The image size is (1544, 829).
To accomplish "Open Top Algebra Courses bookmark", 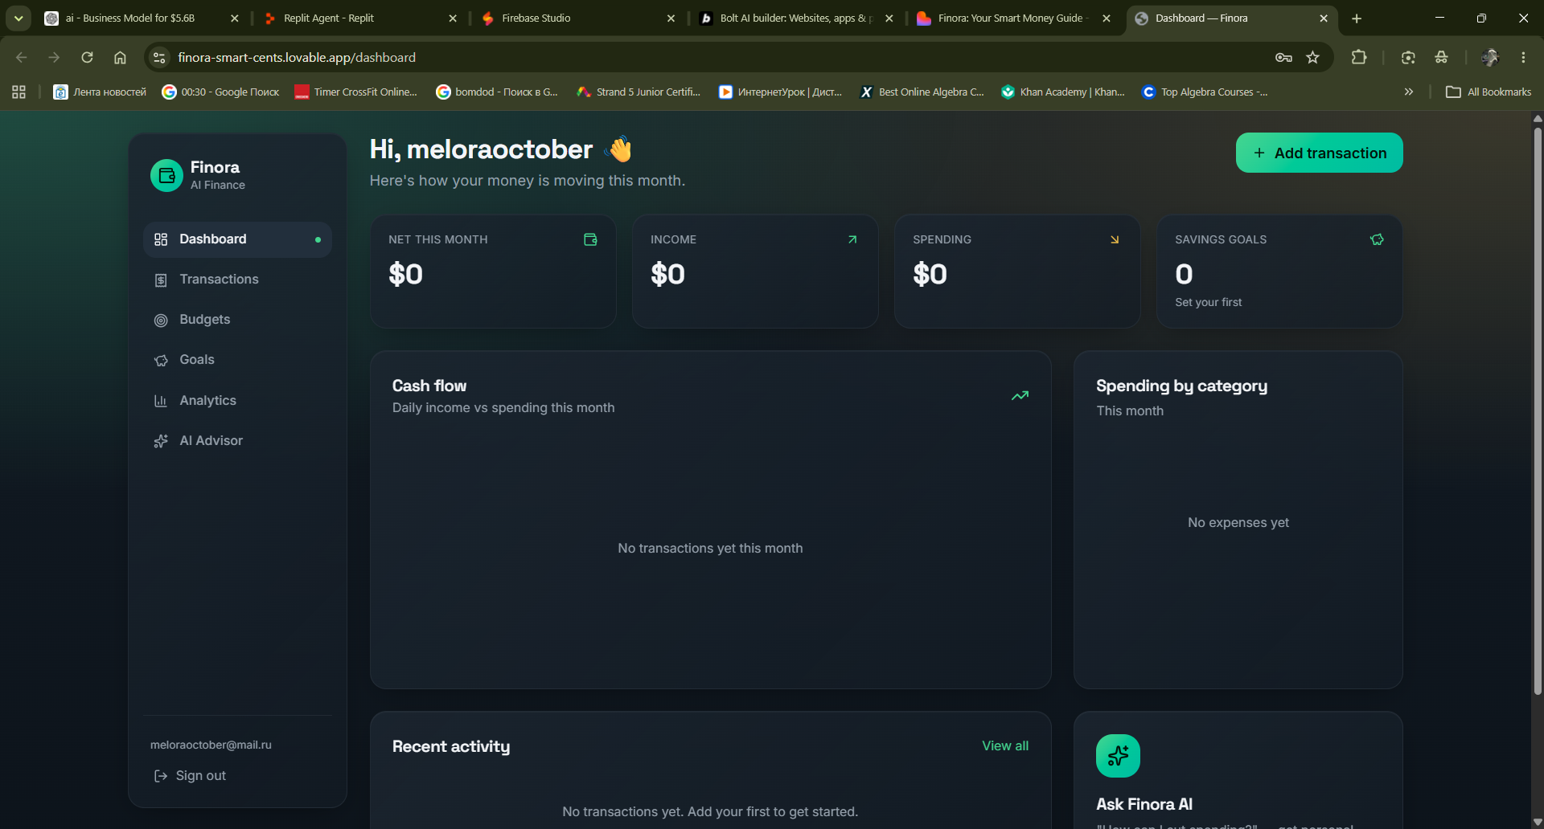I will pyautogui.click(x=1204, y=92).
